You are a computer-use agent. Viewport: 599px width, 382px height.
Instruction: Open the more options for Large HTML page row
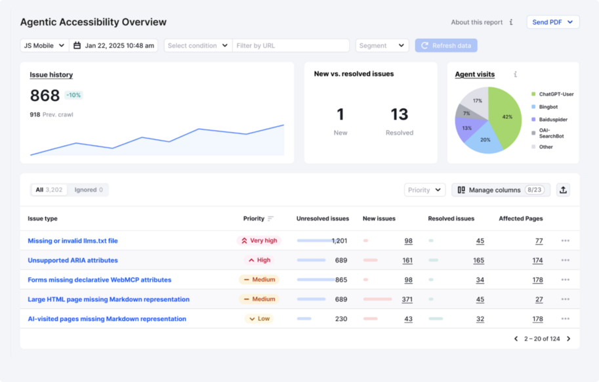(566, 299)
